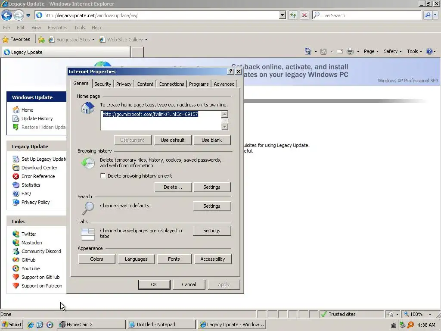Click the browser Back arrow button

tap(7, 15)
